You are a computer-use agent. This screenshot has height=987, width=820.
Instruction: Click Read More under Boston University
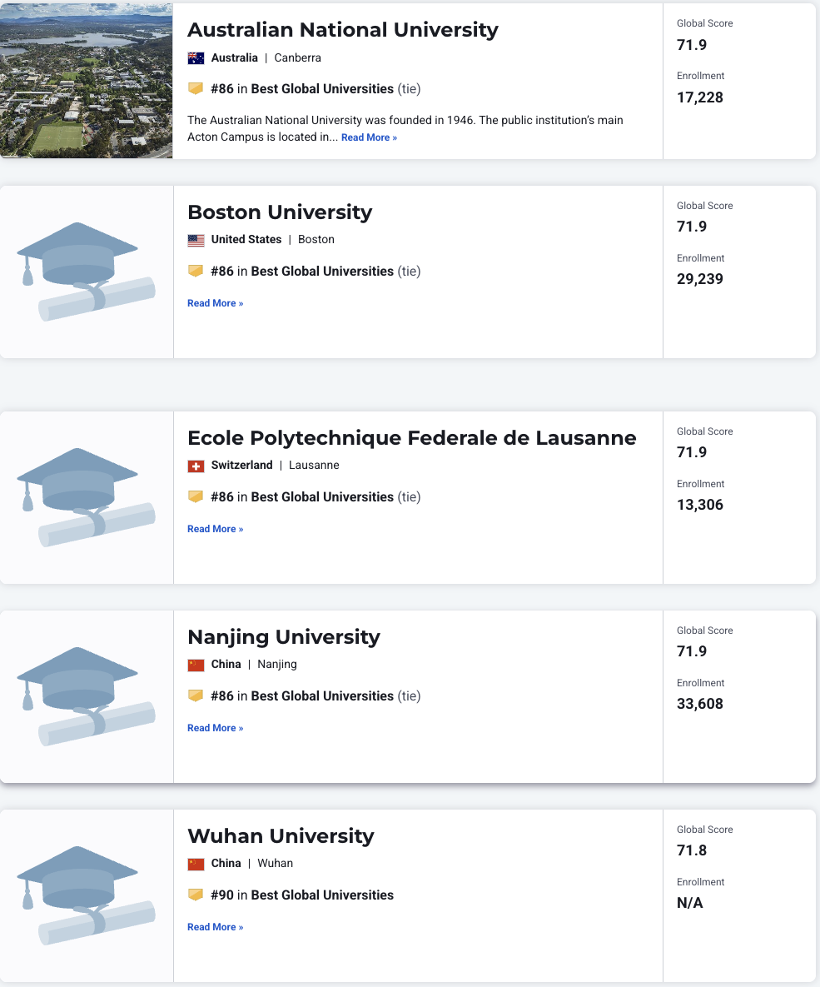(215, 303)
